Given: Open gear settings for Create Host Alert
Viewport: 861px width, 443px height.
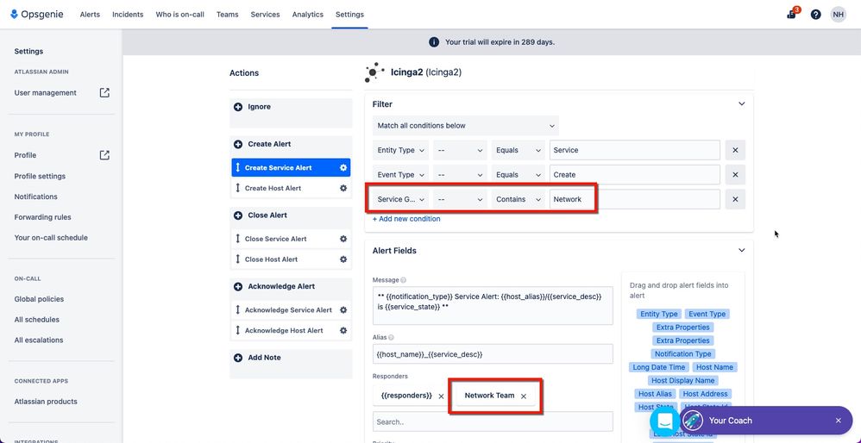Looking at the screenshot, I should [x=343, y=188].
